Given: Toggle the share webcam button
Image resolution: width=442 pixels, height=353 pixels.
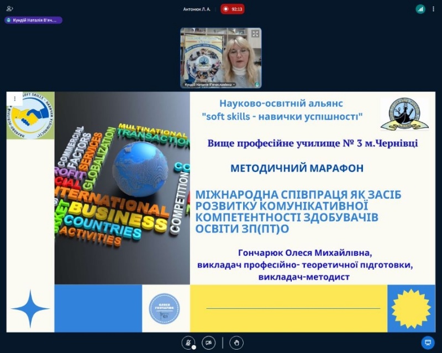Looking at the screenshot, I should tap(208, 343).
